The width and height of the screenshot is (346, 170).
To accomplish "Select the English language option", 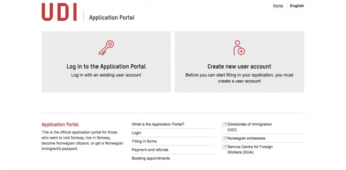I will click(297, 6).
